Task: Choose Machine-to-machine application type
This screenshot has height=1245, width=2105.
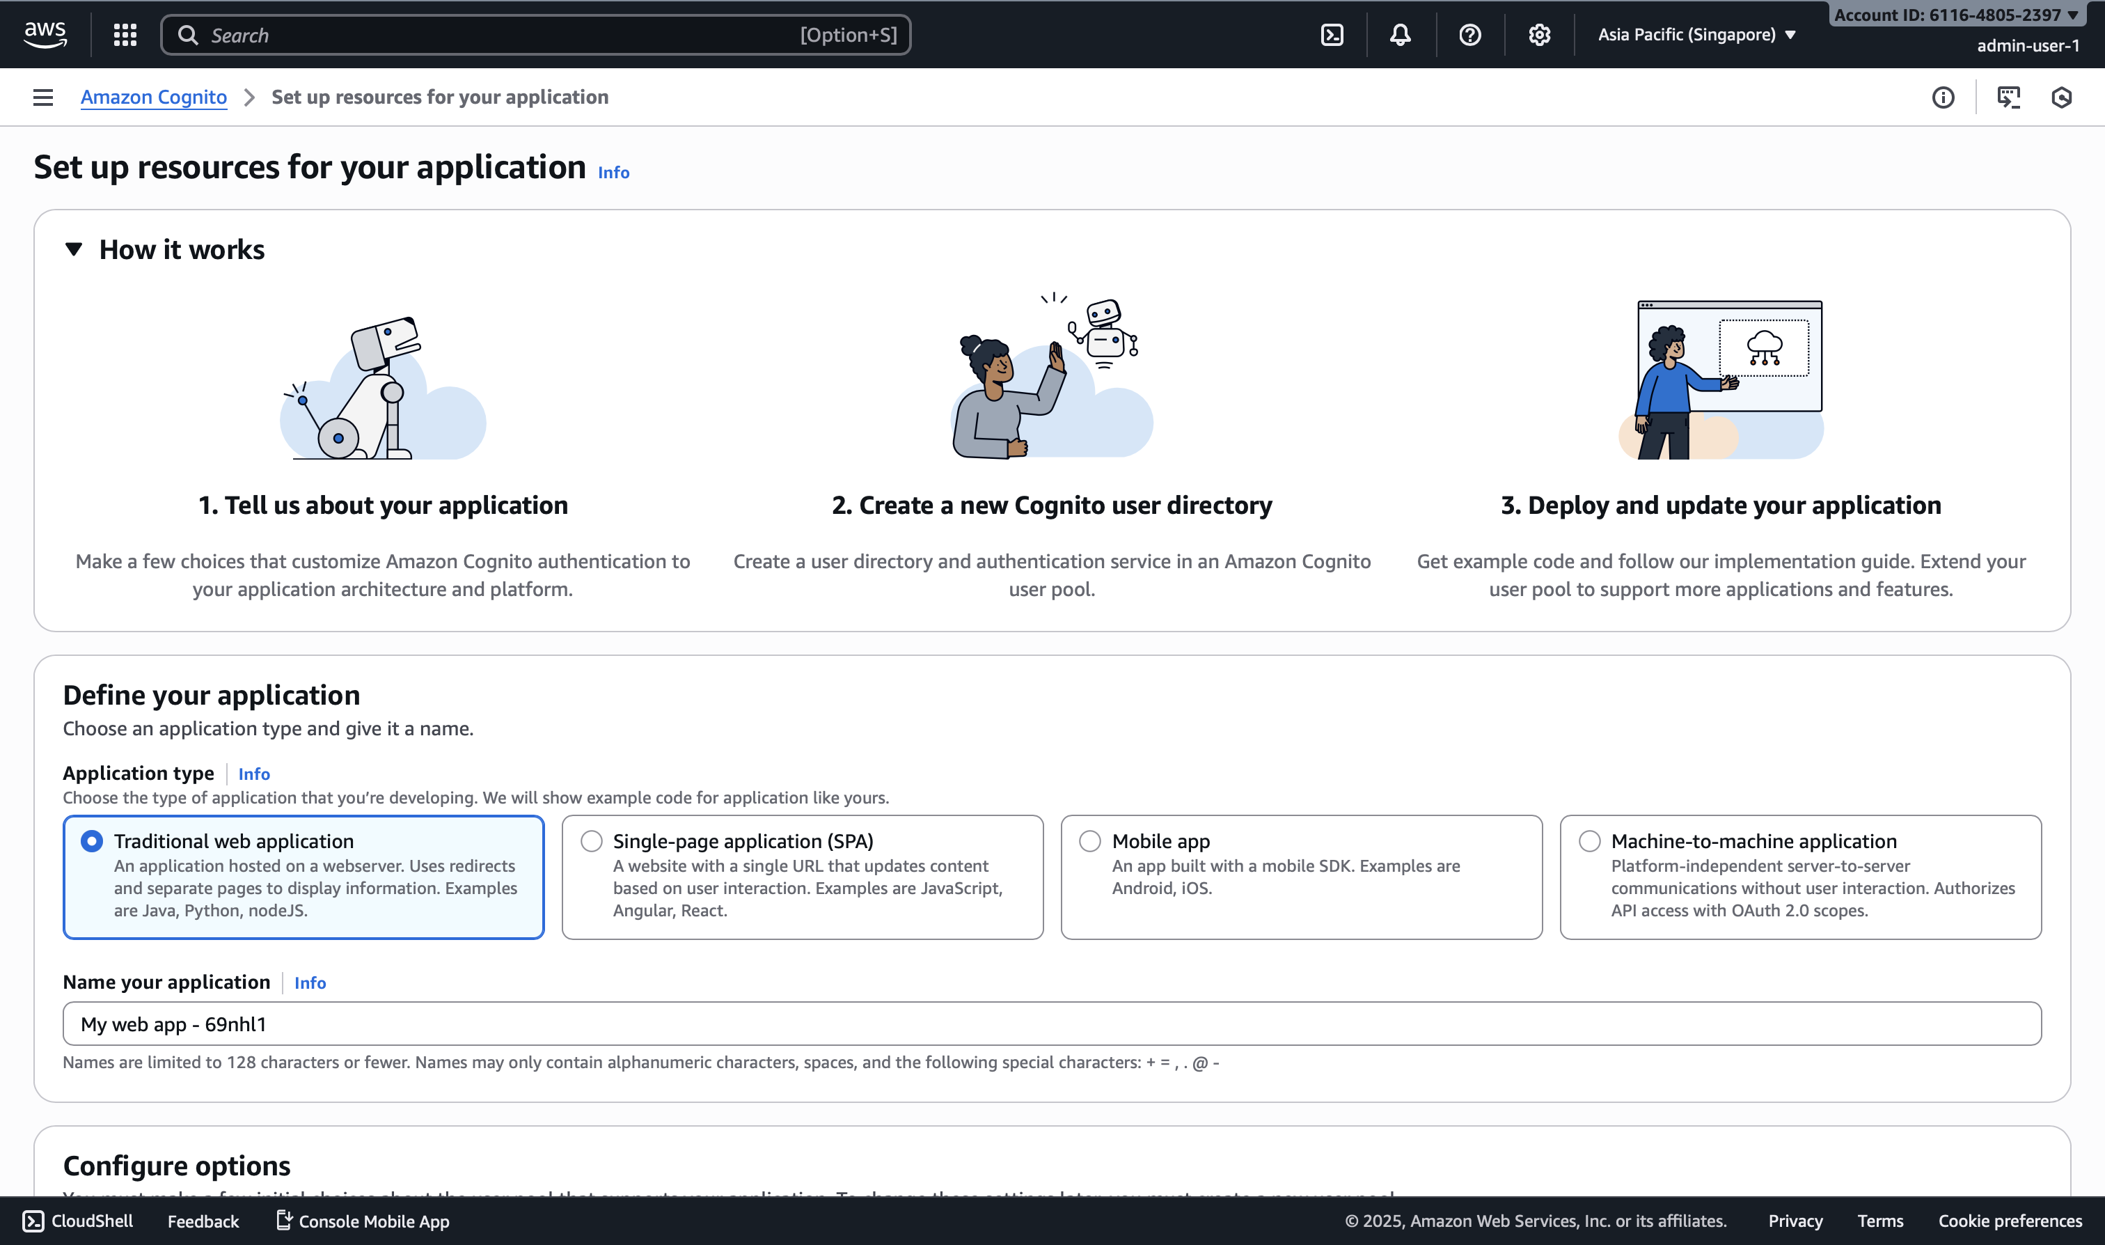Action: point(1589,840)
